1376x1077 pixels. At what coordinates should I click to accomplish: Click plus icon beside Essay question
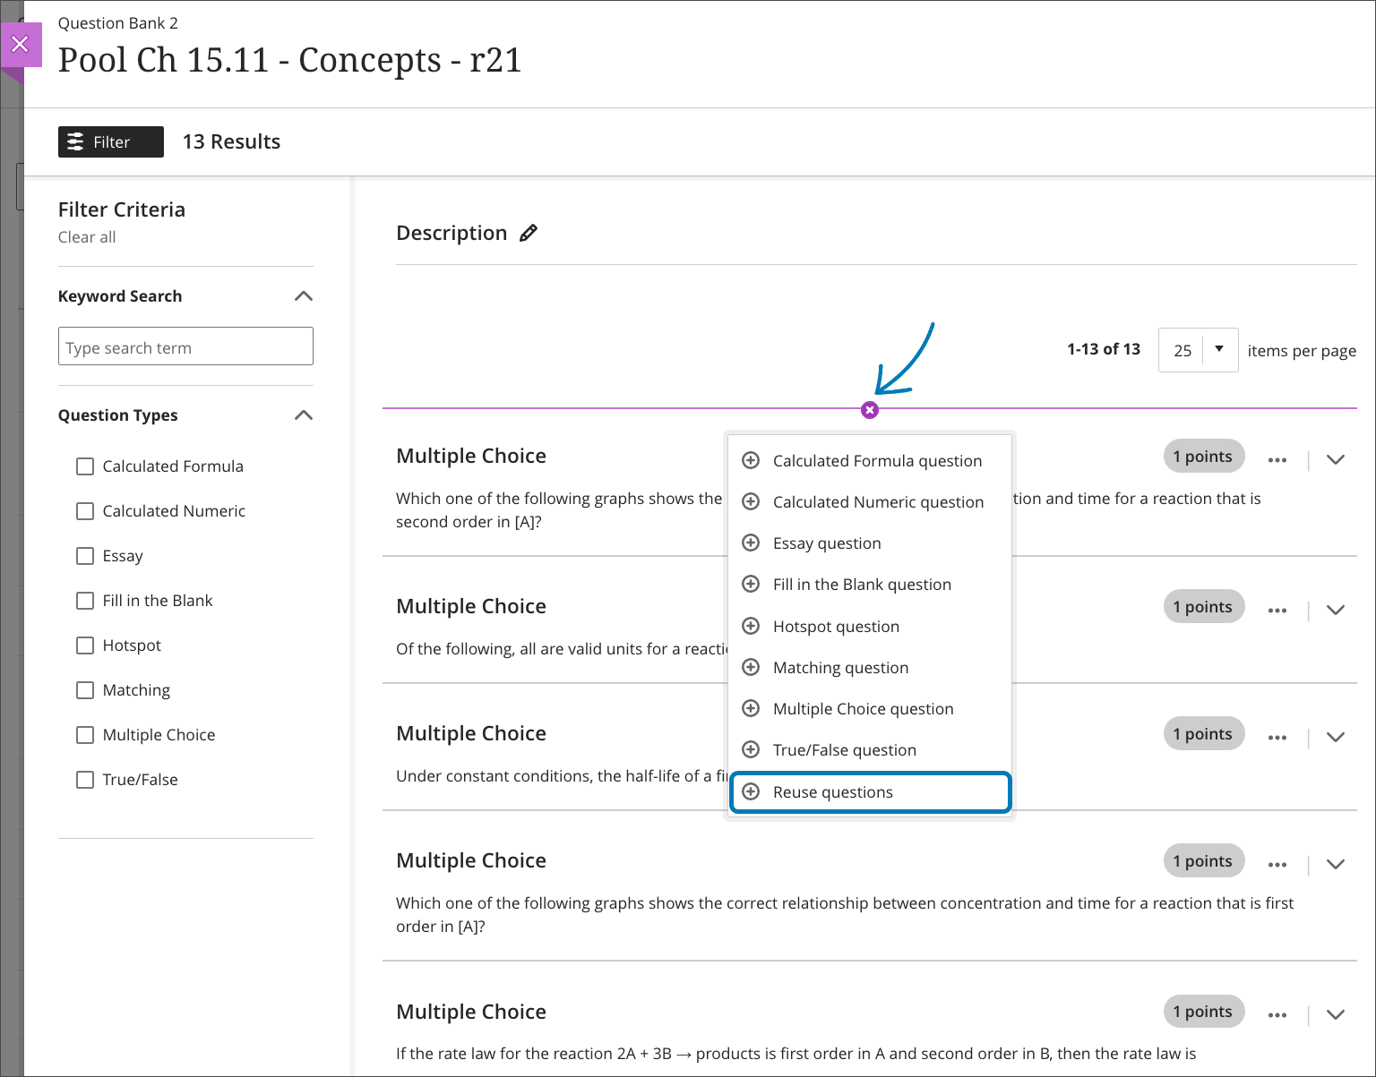click(x=751, y=543)
